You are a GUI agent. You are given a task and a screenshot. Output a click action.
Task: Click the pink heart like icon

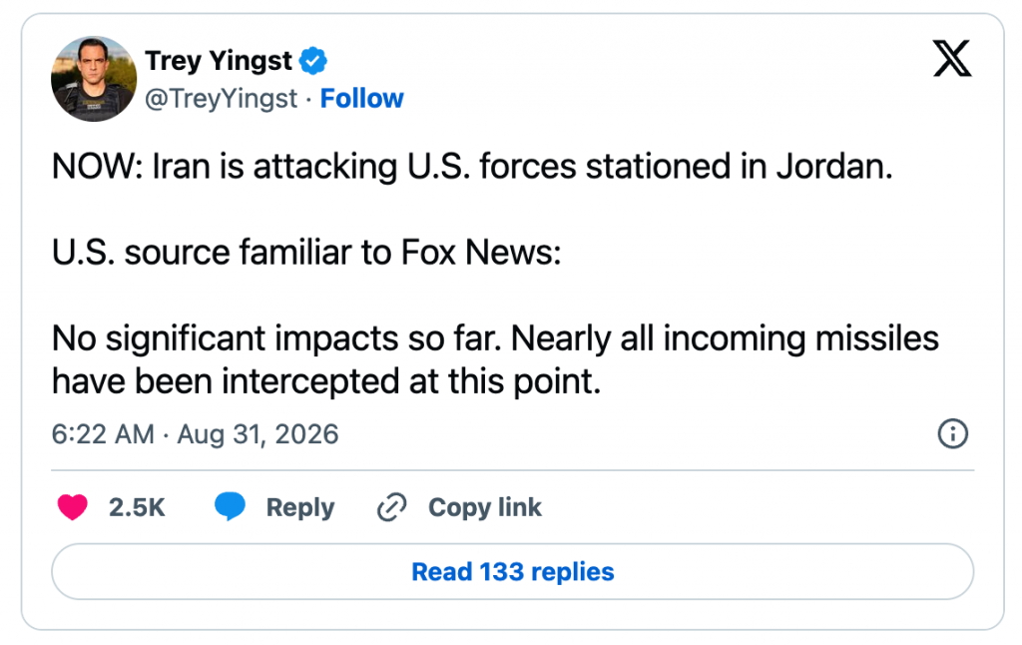(x=72, y=507)
